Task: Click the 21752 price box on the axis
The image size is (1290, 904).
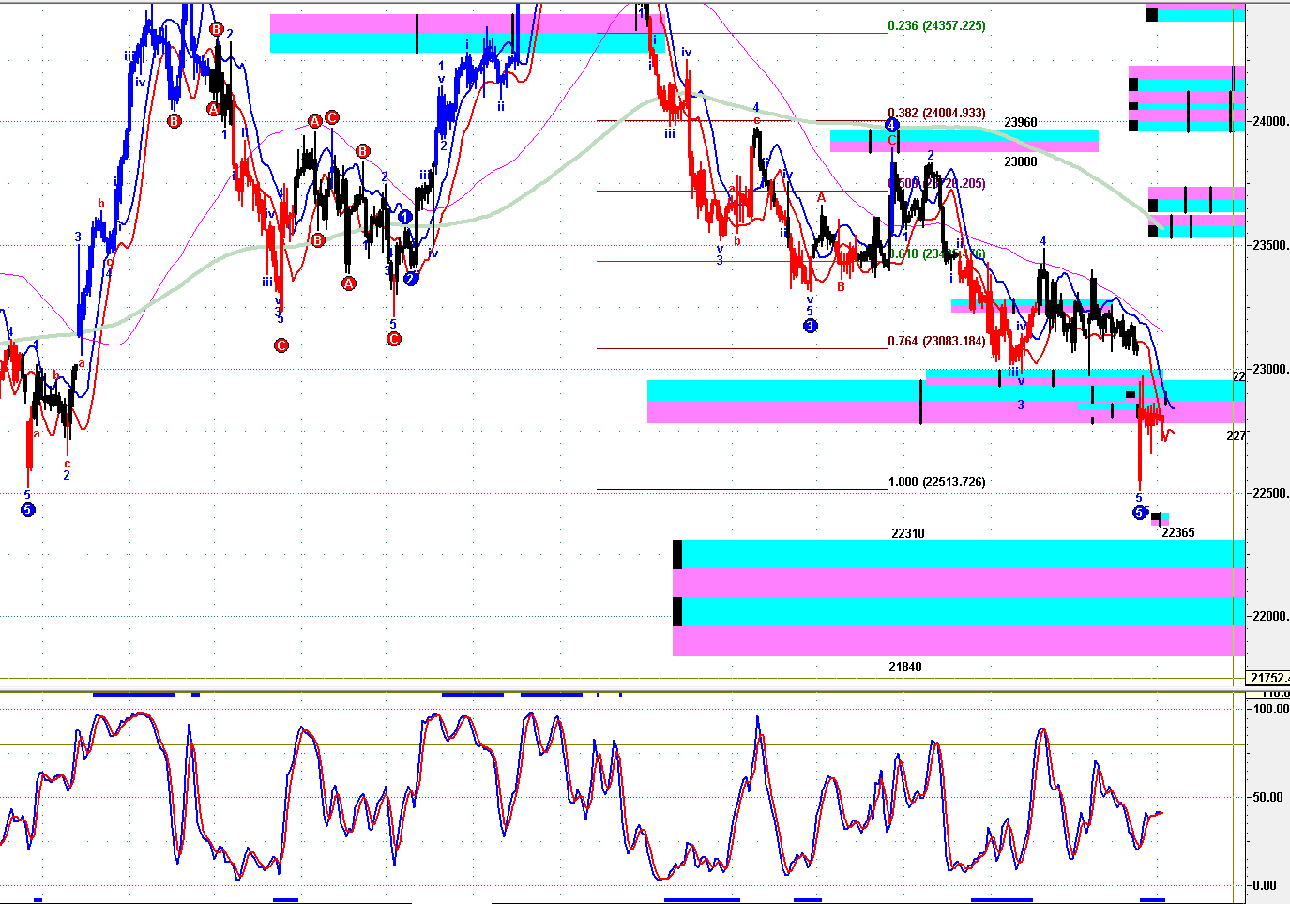Action: tap(1268, 678)
